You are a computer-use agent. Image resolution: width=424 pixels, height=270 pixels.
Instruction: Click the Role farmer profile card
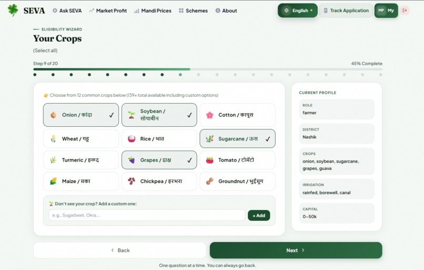coord(337,109)
